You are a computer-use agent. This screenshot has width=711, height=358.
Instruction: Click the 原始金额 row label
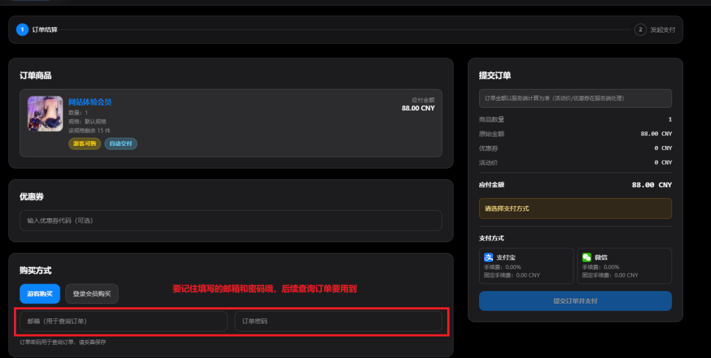click(x=492, y=134)
